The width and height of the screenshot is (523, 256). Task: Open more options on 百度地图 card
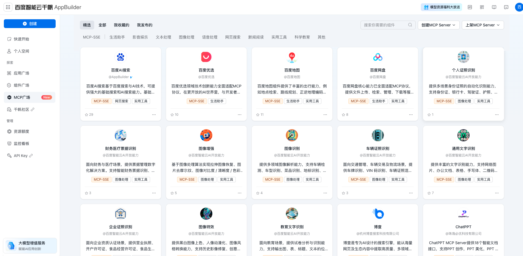tap(325, 115)
